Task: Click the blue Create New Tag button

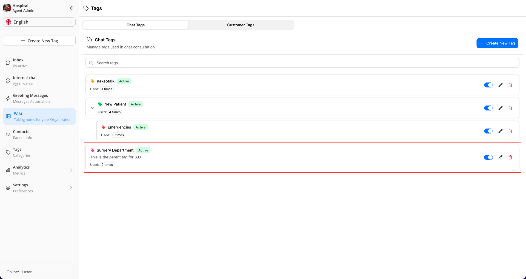Action: tap(497, 43)
